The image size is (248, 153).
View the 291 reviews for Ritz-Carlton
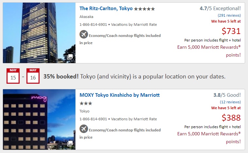[x=229, y=15]
